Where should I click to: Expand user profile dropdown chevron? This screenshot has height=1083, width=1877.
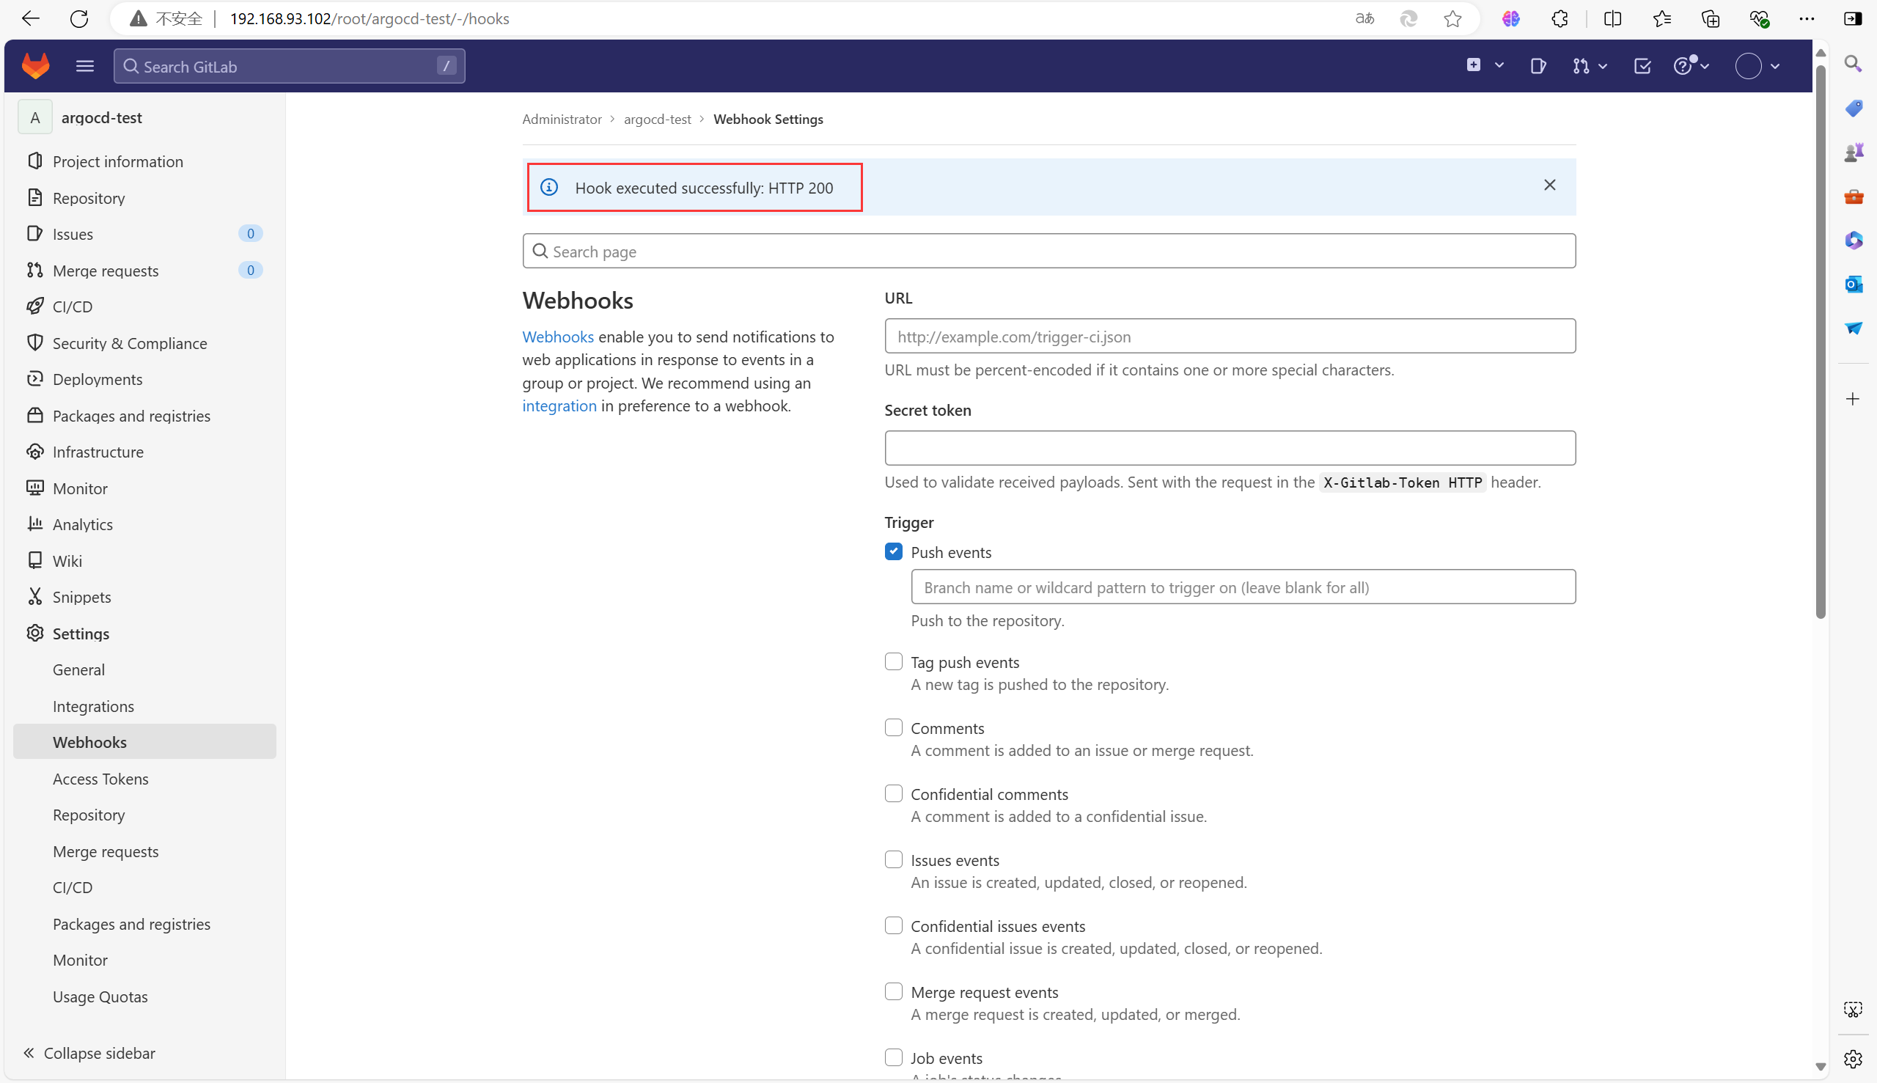point(1775,66)
